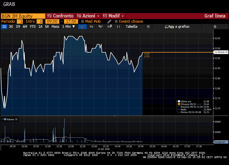229x165 pixels.
Task: Expand the 1 Min interval dropdown
Action: 68,27
